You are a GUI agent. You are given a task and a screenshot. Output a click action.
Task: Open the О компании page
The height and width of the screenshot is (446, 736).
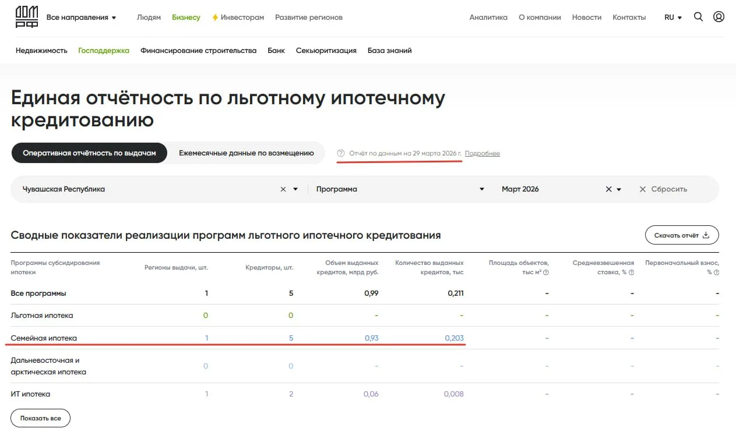(540, 17)
